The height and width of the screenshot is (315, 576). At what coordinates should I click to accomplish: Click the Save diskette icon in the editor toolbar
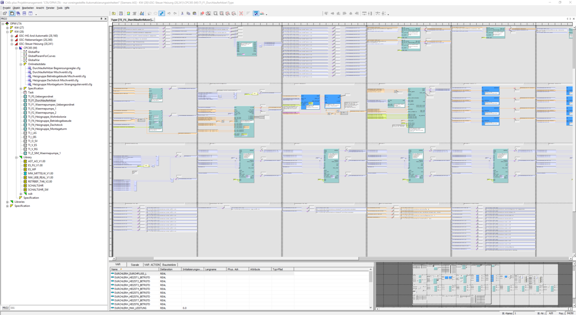[121, 13]
